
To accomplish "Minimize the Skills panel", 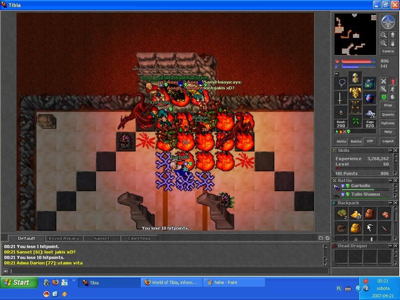I will pos(390,150).
